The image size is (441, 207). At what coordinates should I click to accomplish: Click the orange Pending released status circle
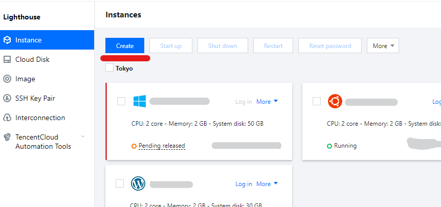point(134,146)
